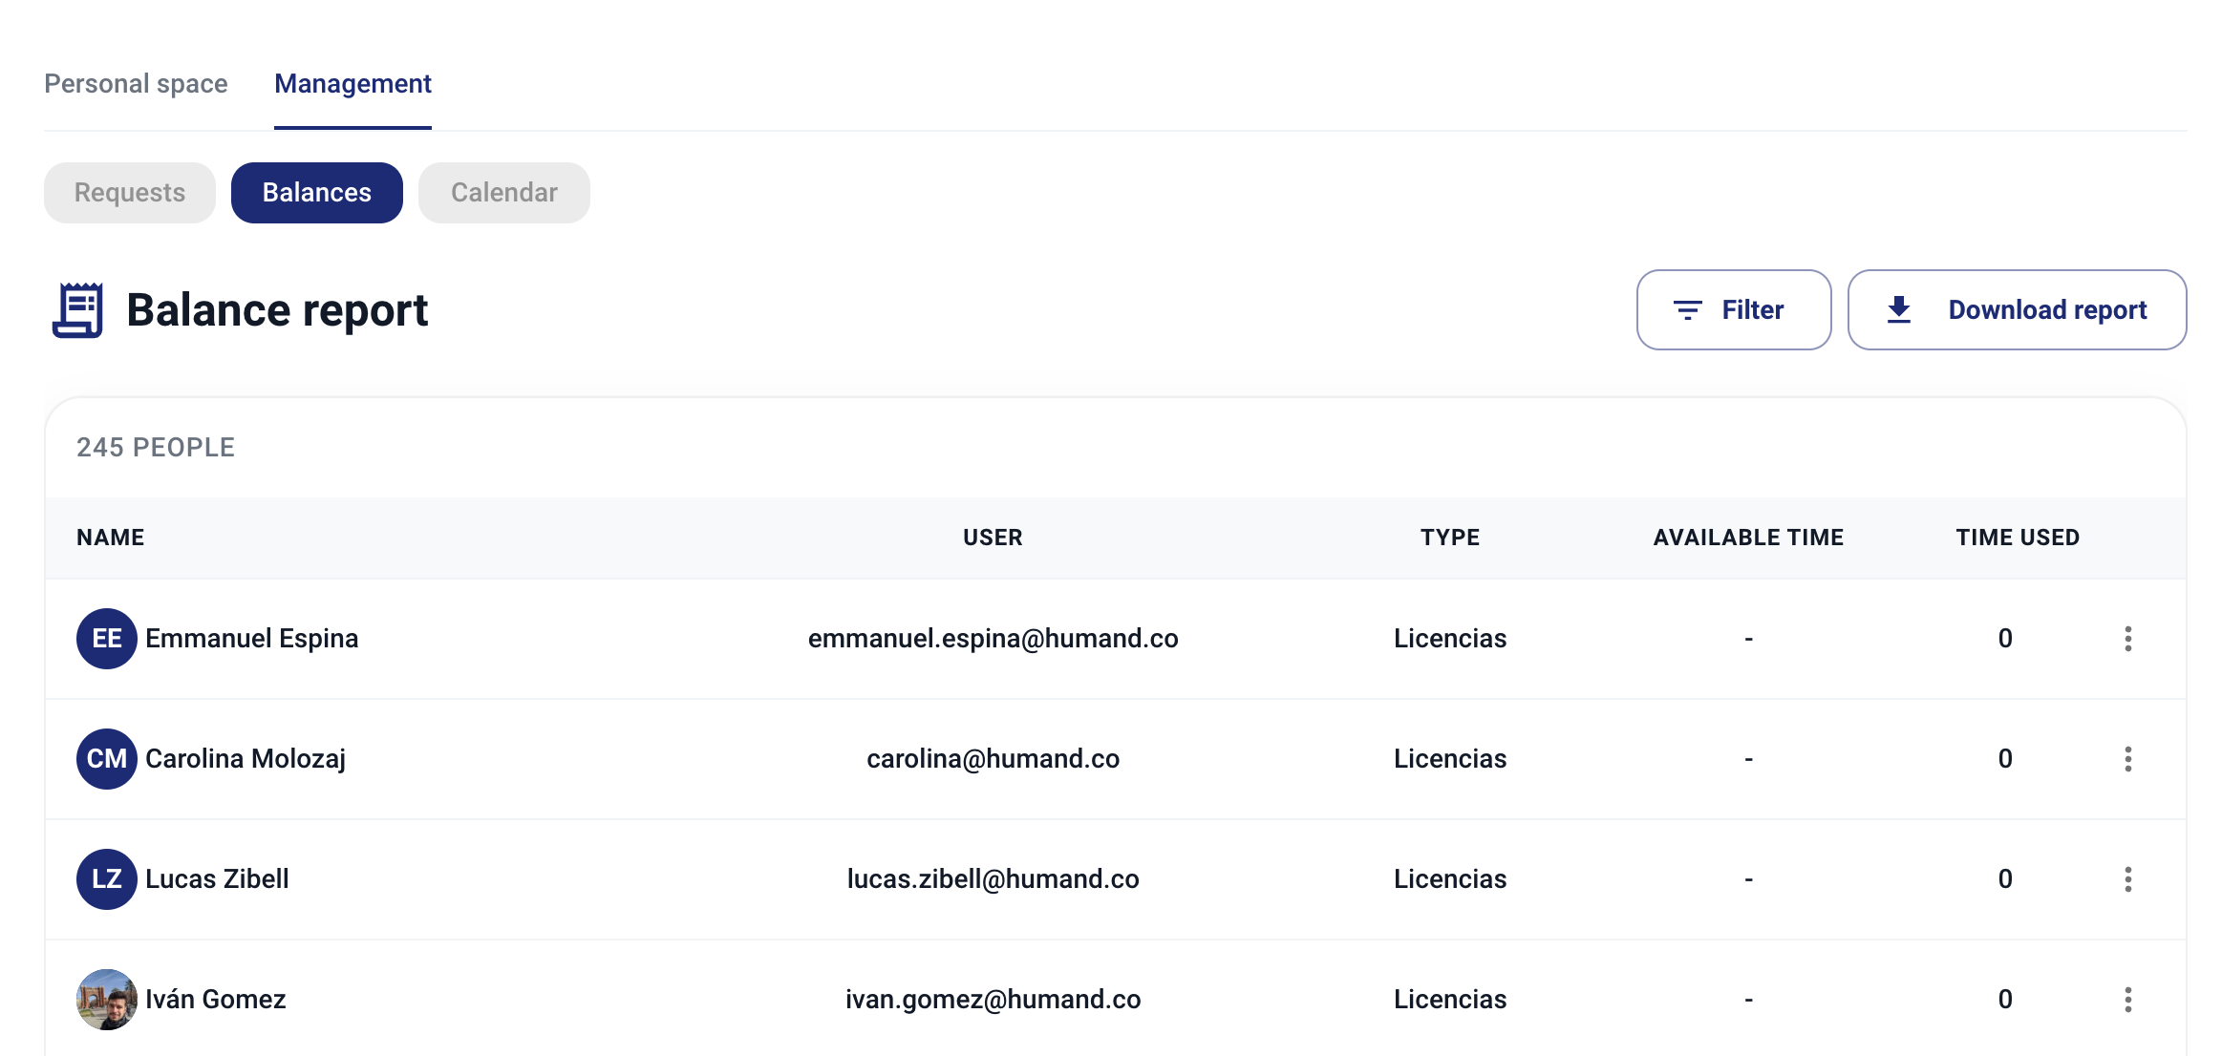The height and width of the screenshot is (1056, 2222).
Task: Open three-dot menu for Iván Gomez
Action: click(x=2127, y=1000)
